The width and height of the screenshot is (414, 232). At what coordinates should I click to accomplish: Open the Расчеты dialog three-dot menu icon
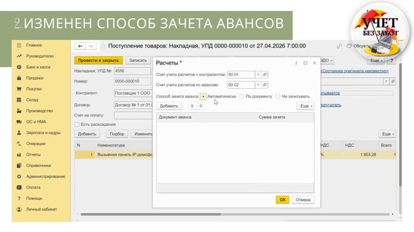pyautogui.click(x=296, y=63)
